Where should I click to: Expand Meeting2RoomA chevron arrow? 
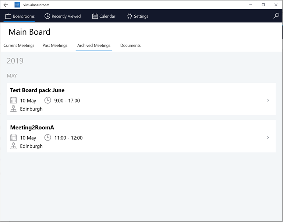(268, 138)
